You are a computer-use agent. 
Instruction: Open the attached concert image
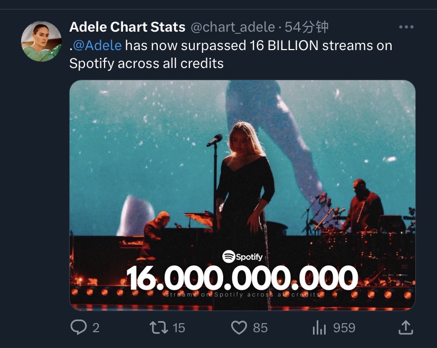[242, 195]
